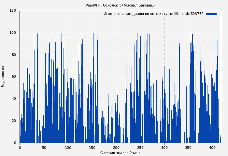Click the blue legend color swatch
This screenshot has width=228, height=156.
point(211,14)
